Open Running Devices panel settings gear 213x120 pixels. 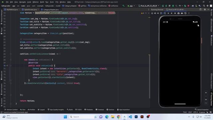(x=205, y=10)
